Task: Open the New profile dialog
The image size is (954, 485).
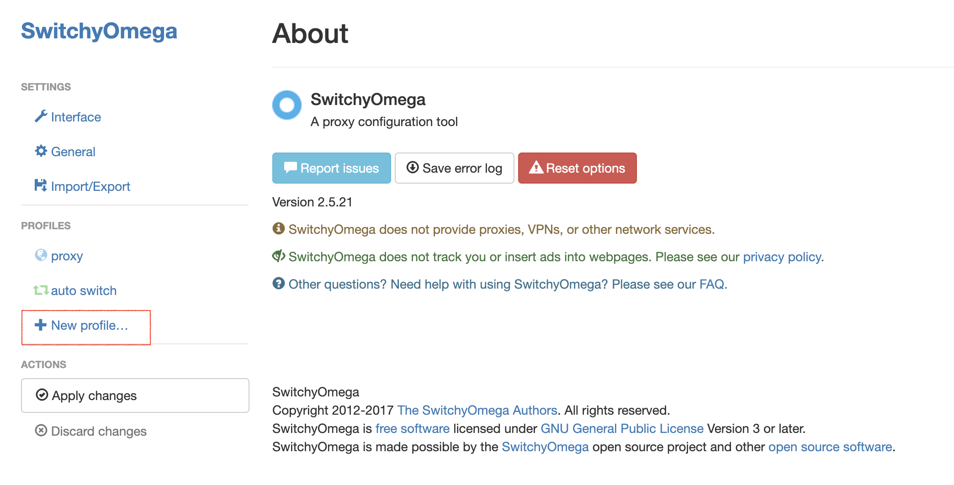Action: (90, 325)
